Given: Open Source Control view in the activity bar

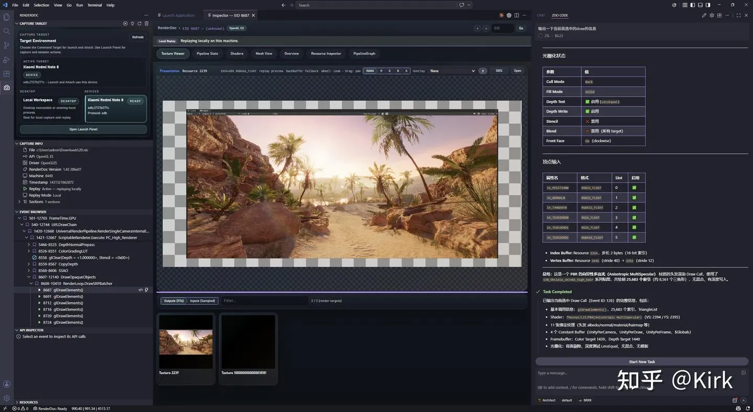Looking at the screenshot, I should point(7,45).
